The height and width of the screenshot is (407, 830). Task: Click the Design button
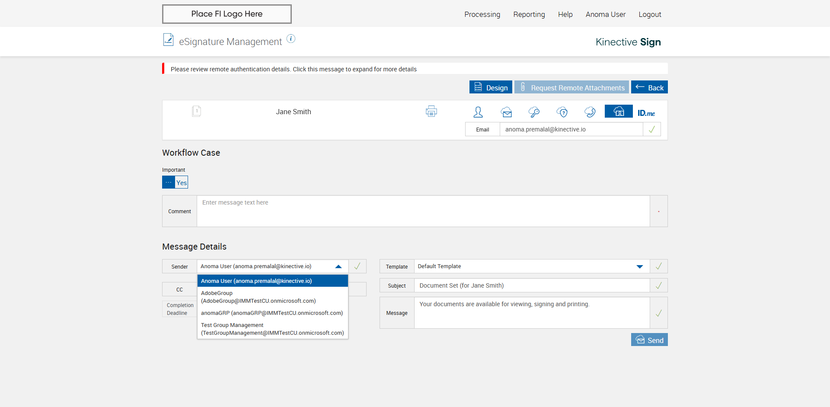(x=491, y=87)
